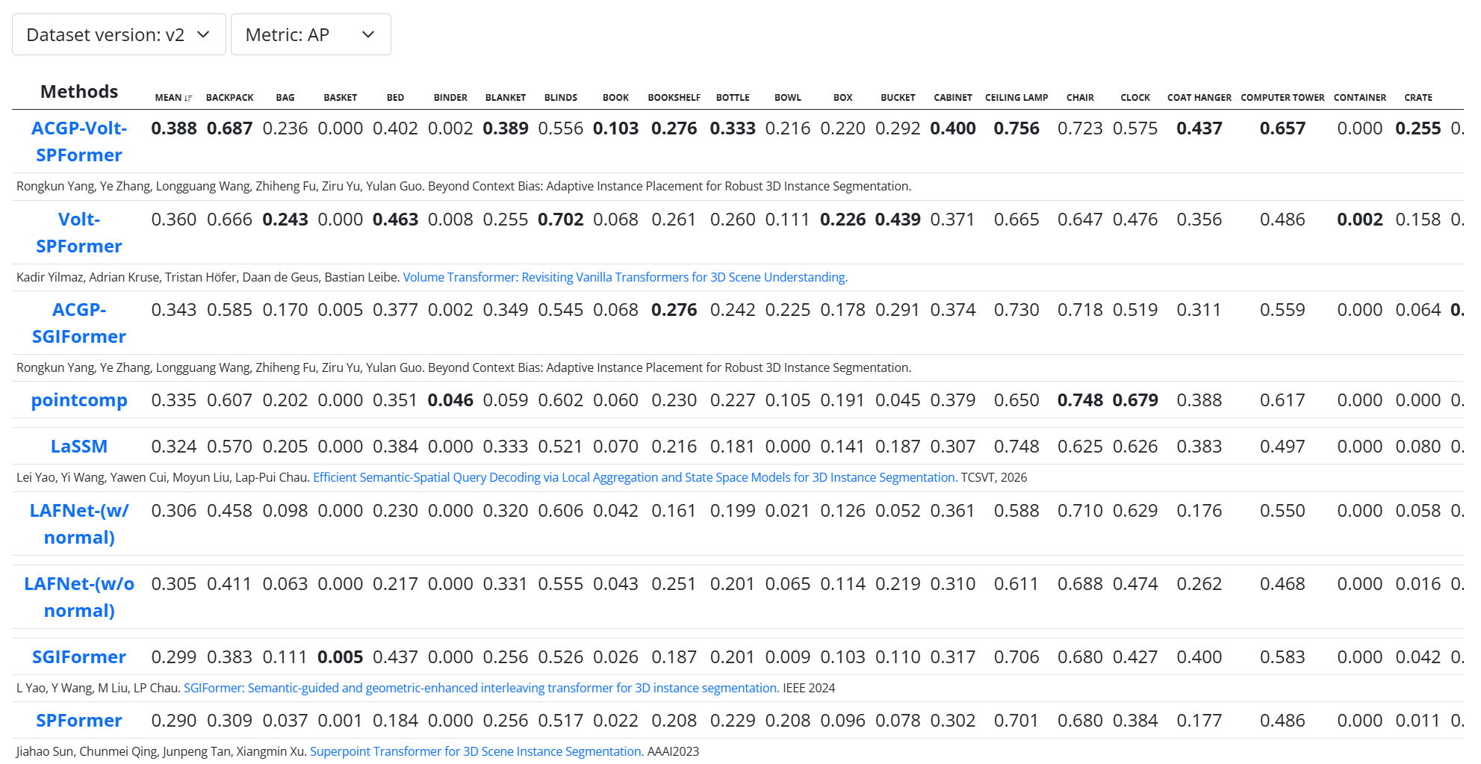Open the SGIFormer method link
The width and height of the screenshot is (1481, 764).
[79, 656]
